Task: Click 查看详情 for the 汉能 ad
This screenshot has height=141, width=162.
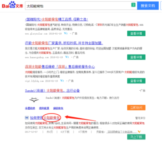Action: tap(136, 57)
